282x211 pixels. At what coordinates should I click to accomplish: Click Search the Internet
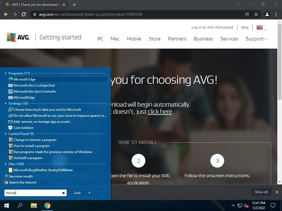click(20, 182)
